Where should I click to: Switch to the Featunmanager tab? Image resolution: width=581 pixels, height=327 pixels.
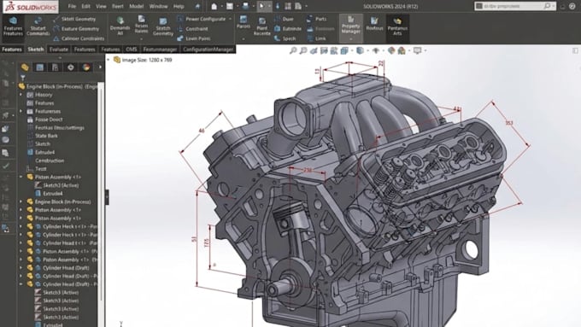click(160, 50)
